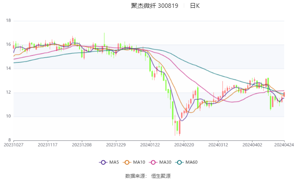The width and height of the screenshot is (296, 179).
Task: Select the 8 price level on the y-axis
Action: [x=9, y=140]
